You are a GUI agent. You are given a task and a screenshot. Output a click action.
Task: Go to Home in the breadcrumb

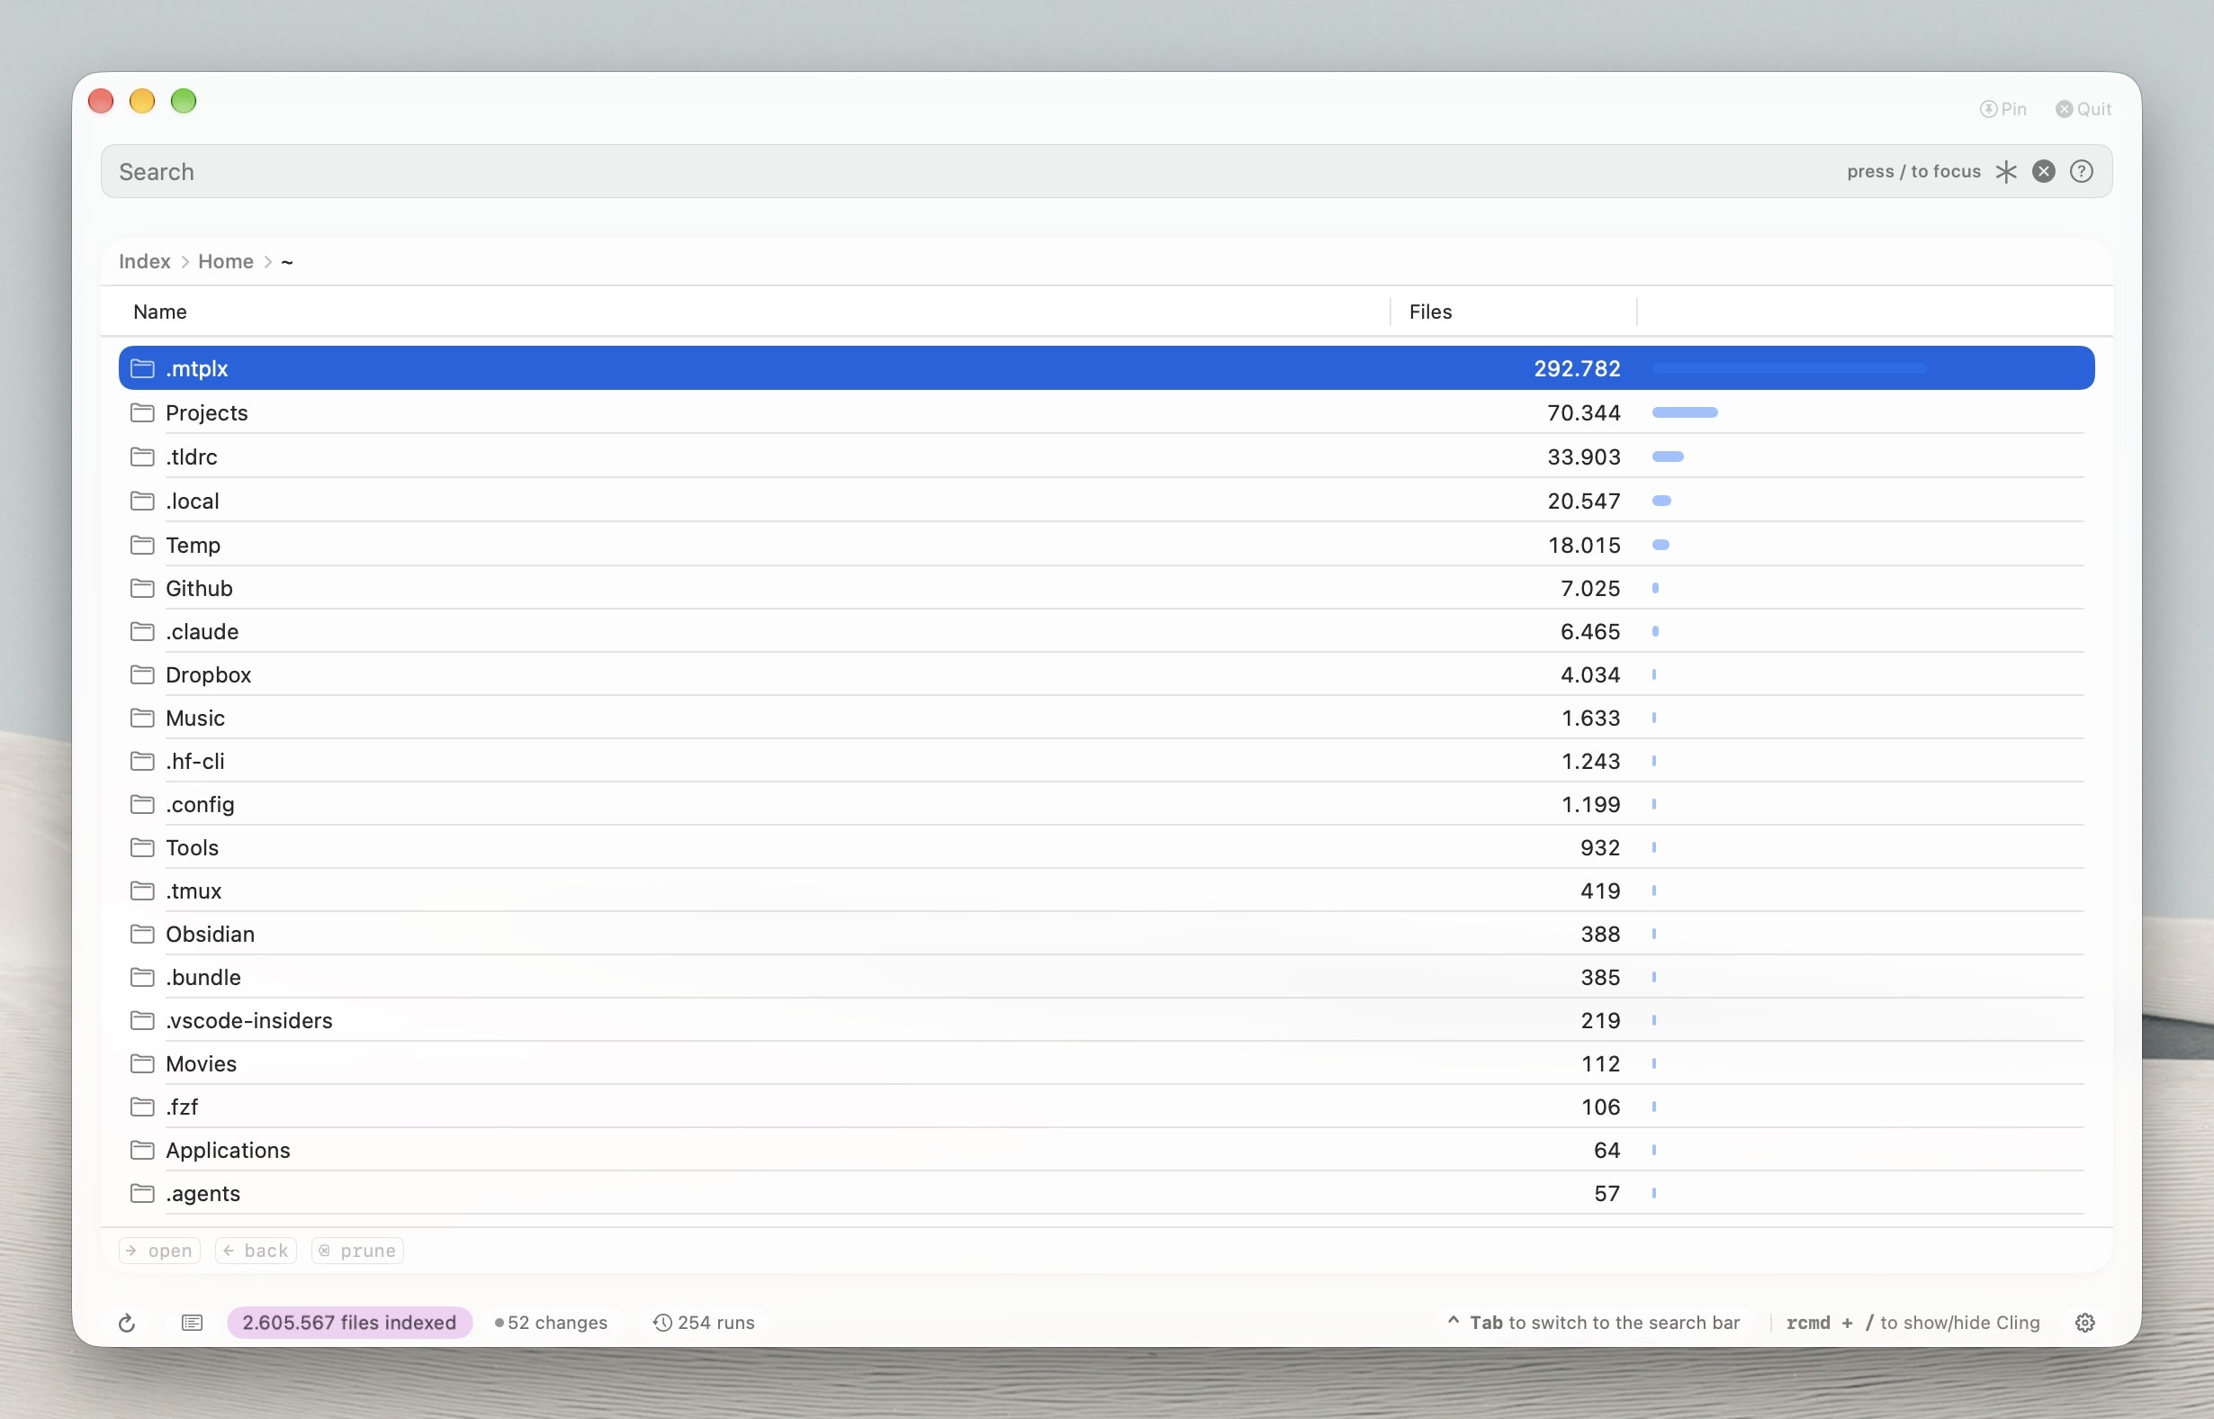pos(226,262)
